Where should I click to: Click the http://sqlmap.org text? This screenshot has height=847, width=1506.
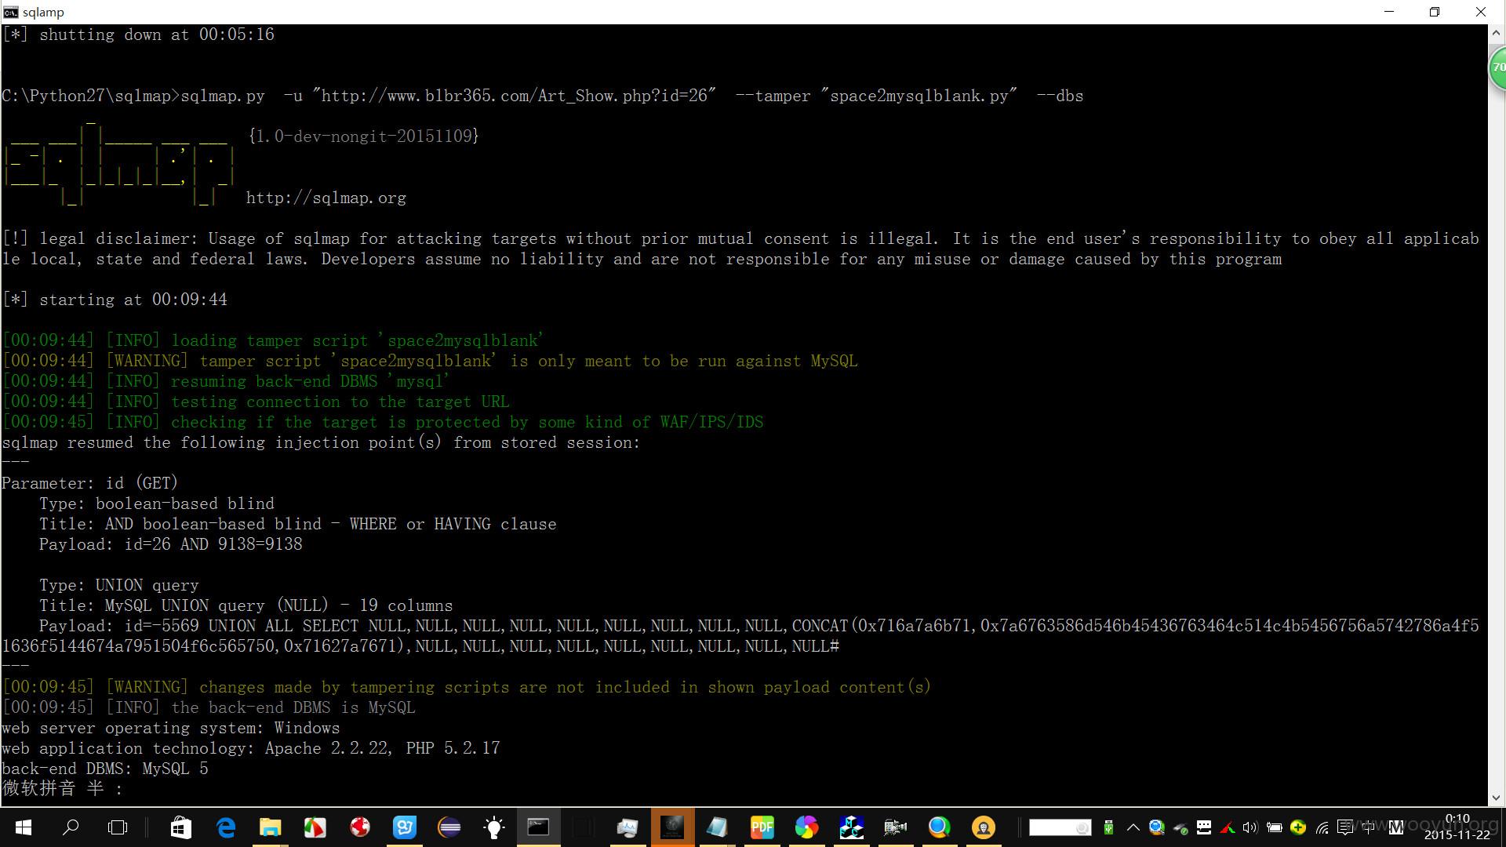pos(326,198)
